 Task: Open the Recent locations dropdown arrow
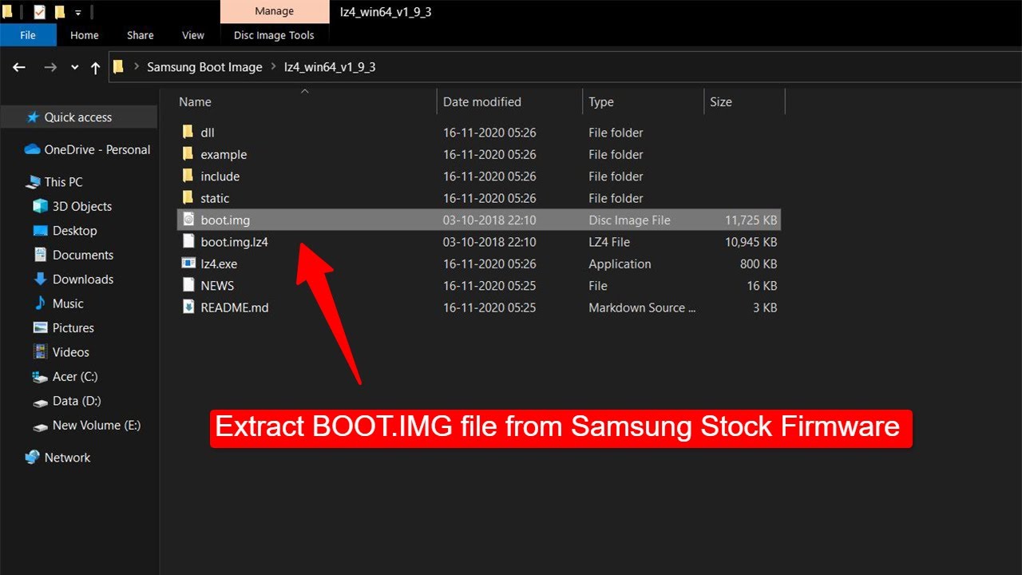tap(75, 67)
